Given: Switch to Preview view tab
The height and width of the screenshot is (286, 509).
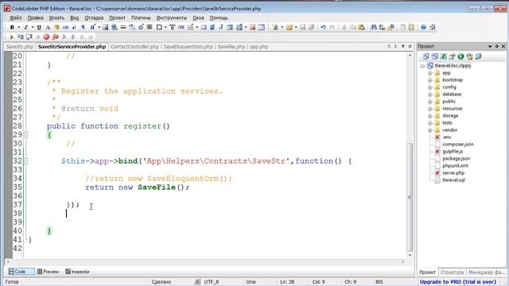Looking at the screenshot, I should [x=48, y=272].
